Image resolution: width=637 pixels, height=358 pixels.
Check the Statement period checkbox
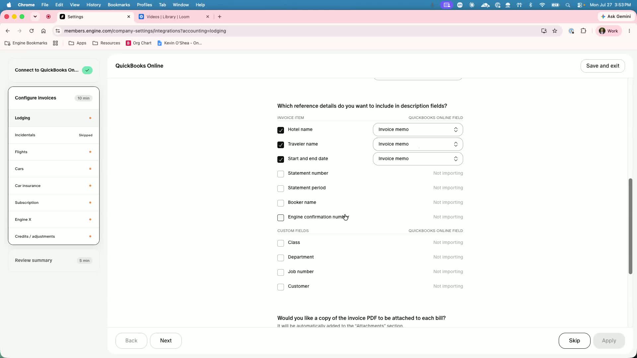[281, 189]
